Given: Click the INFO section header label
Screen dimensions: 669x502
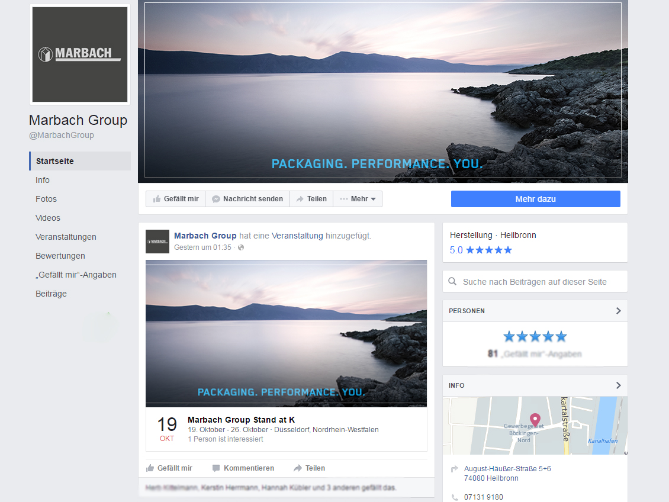Looking at the screenshot, I should 456,385.
